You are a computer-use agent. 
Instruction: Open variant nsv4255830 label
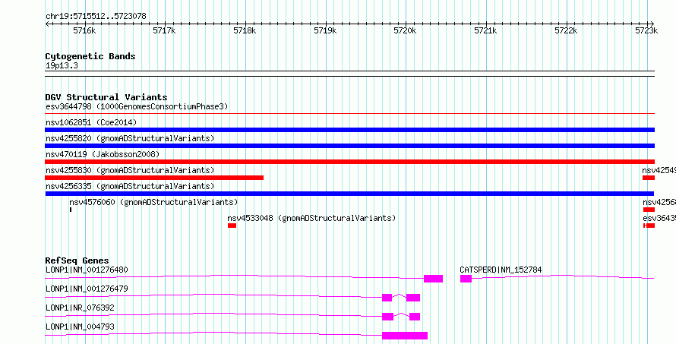point(130,170)
